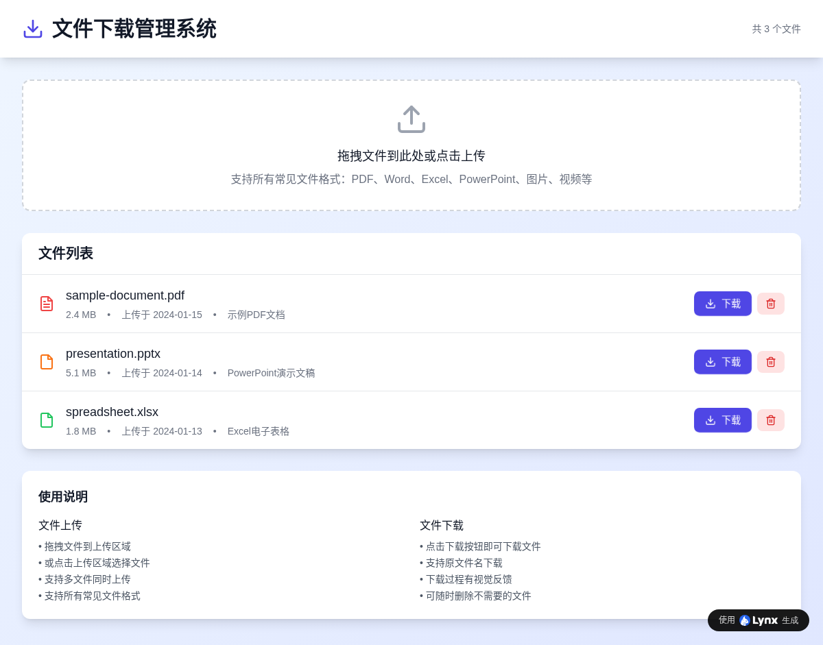The height and width of the screenshot is (645, 823).
Task: Open the Lynx generated-with badge
Action: (x=758, y=620)
